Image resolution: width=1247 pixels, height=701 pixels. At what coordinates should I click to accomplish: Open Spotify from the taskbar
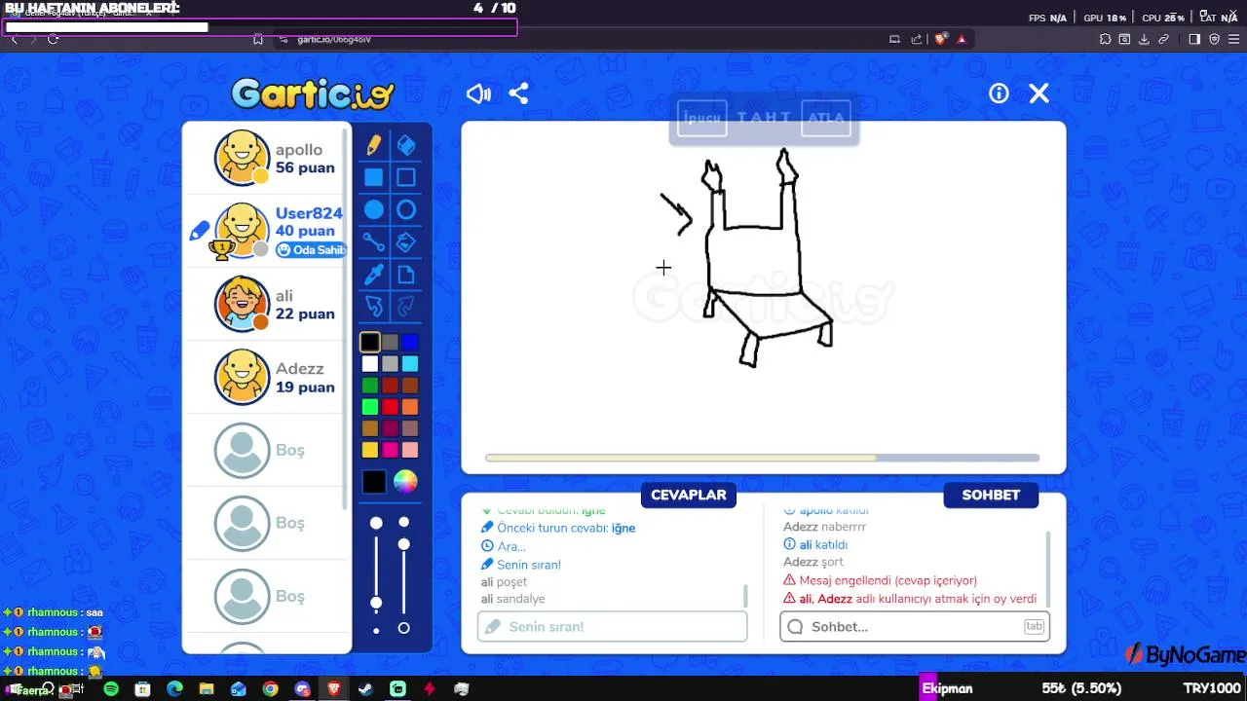pyautogui.click(x=111, y=689)
